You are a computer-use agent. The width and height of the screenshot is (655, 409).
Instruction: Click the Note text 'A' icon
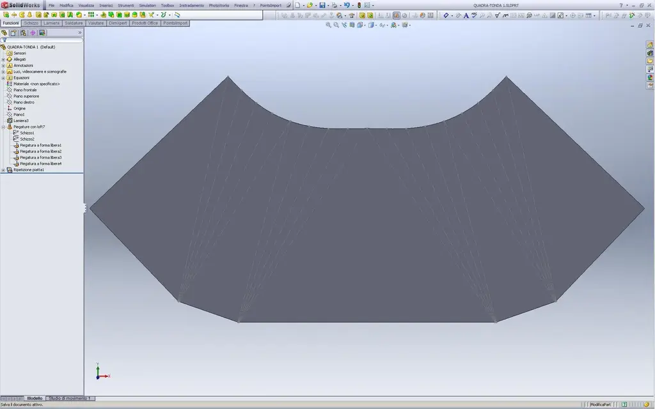(466, 15)
